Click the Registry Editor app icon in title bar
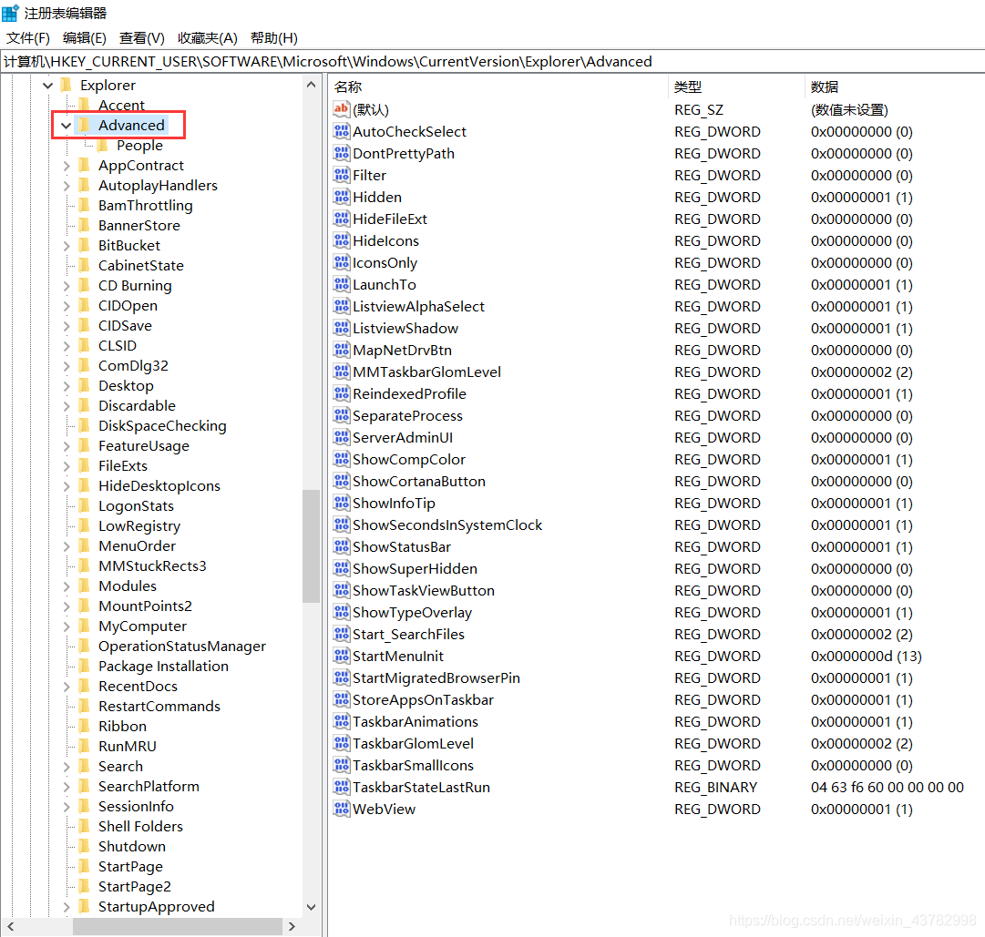 coord(10,13)
